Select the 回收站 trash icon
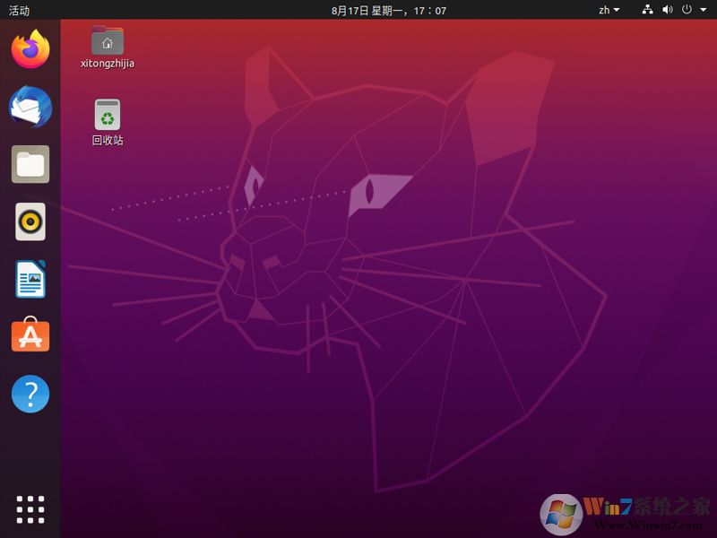 click(107, 115)
